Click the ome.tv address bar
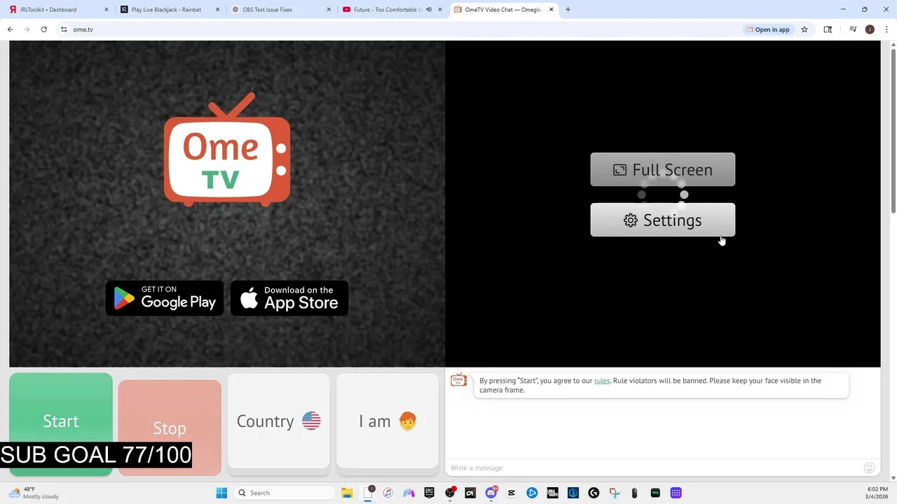Screen dimensions: 897x504 (399, 29)
